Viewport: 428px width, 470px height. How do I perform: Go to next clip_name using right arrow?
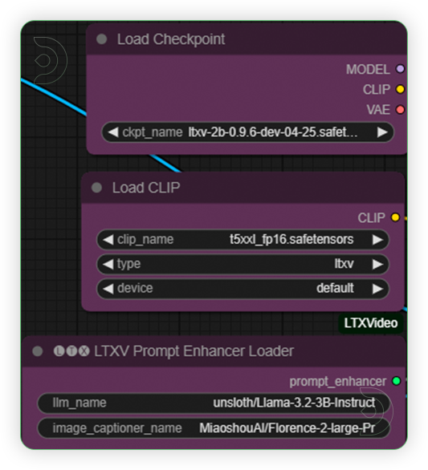click(x=377, y=240)
